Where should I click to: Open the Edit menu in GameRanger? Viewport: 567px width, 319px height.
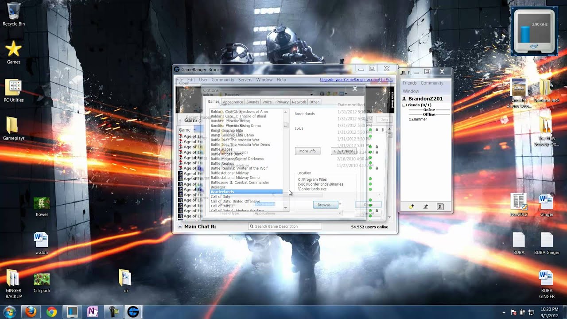(191, 80)
